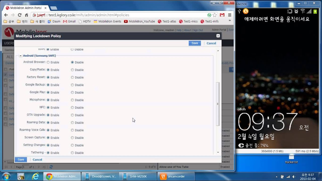This screenshot has width=322, height=181.
Task: Disable Google Backup radio button
Action: (72, 85)
